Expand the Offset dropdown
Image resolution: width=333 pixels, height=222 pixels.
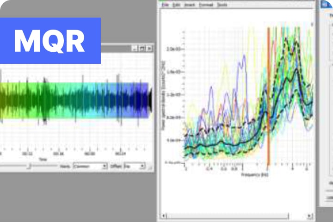[x=135, y=166]
